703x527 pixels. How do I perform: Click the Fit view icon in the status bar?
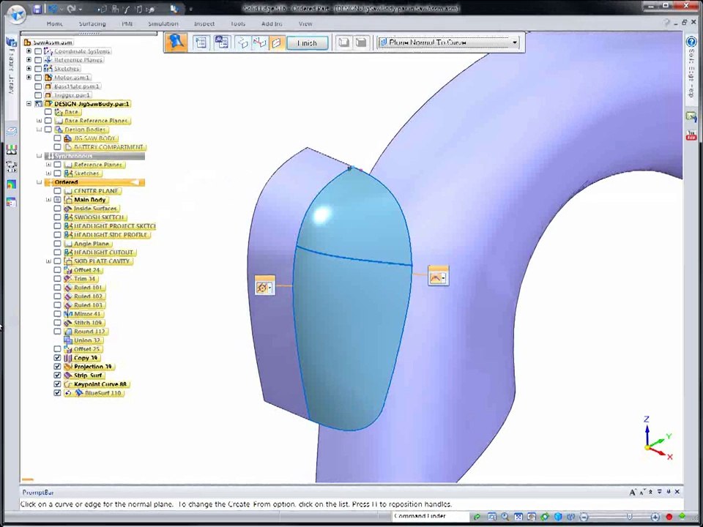tap(518, 517)
